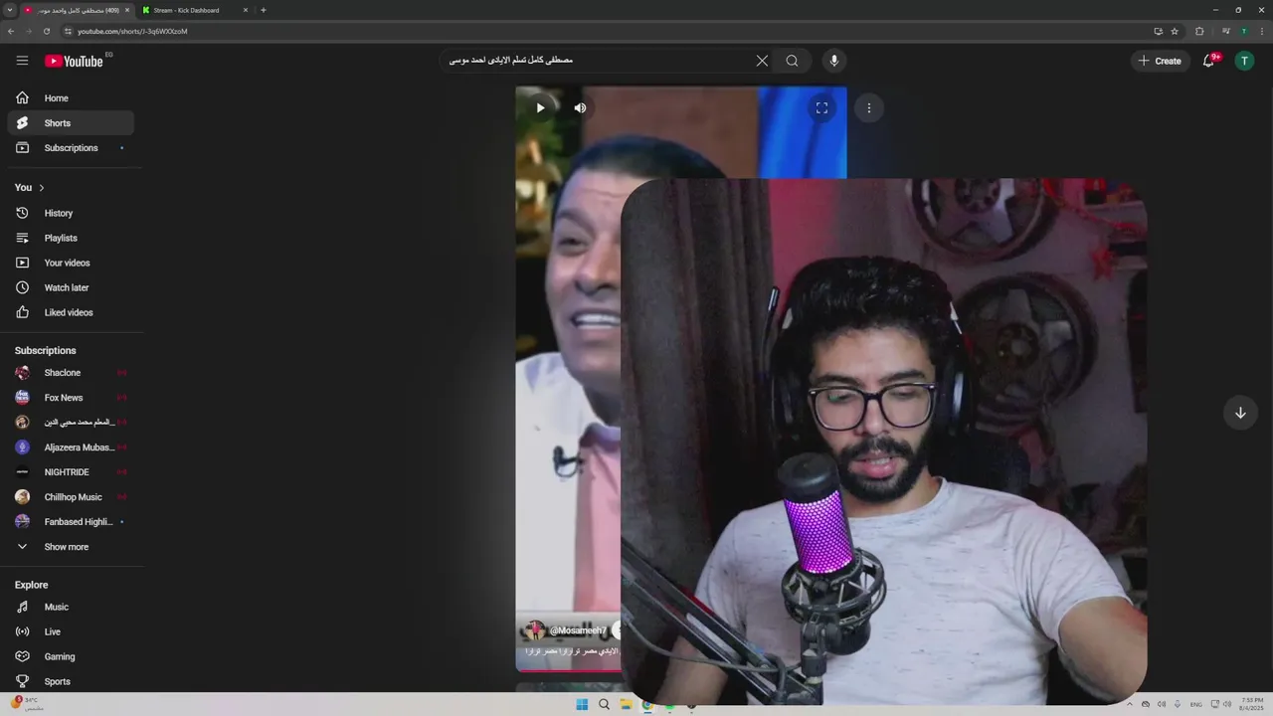Expand the You section
The image size is (1273, 716).
pos(30,188)
